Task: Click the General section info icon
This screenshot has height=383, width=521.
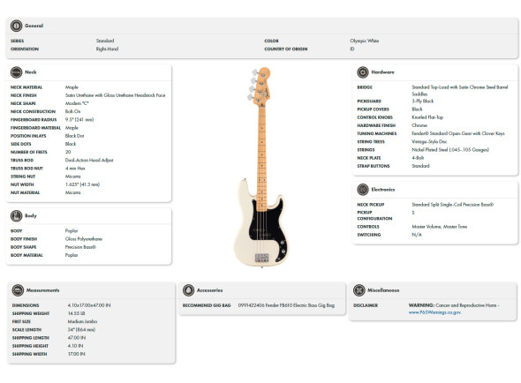Action: click(16, 26)
